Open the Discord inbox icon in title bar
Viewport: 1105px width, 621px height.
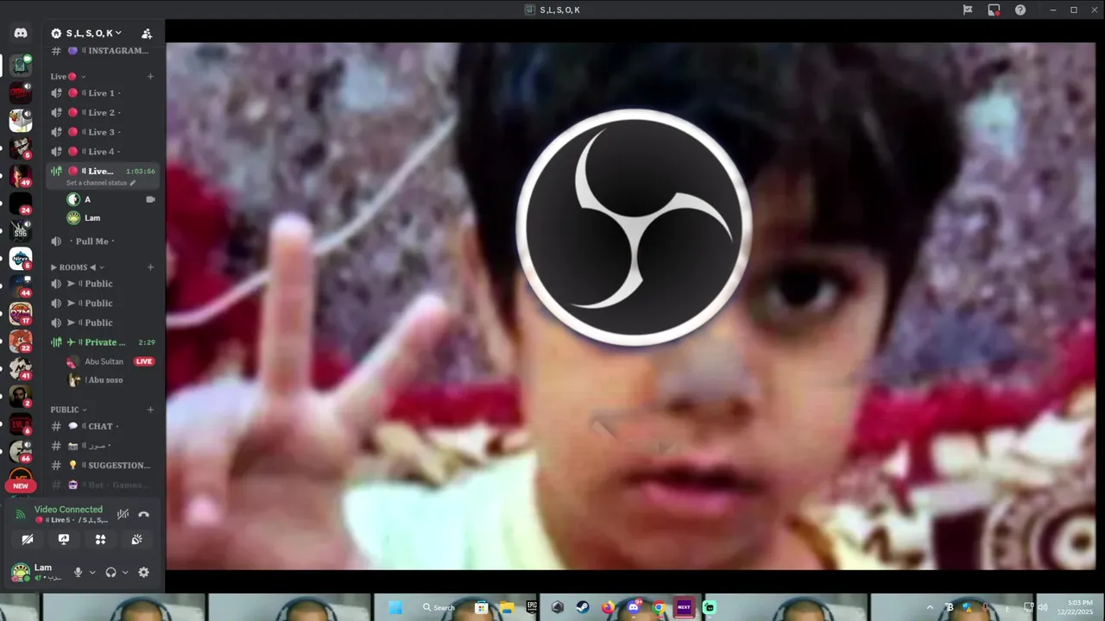[994, 10]
